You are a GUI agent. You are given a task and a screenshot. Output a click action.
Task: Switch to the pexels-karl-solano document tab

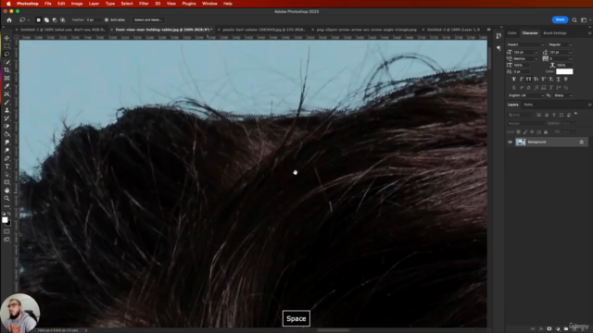click(264, 30)
